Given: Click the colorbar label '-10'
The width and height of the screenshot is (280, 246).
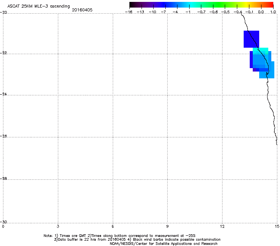Looking at the screenshot, I should [152, 12].
